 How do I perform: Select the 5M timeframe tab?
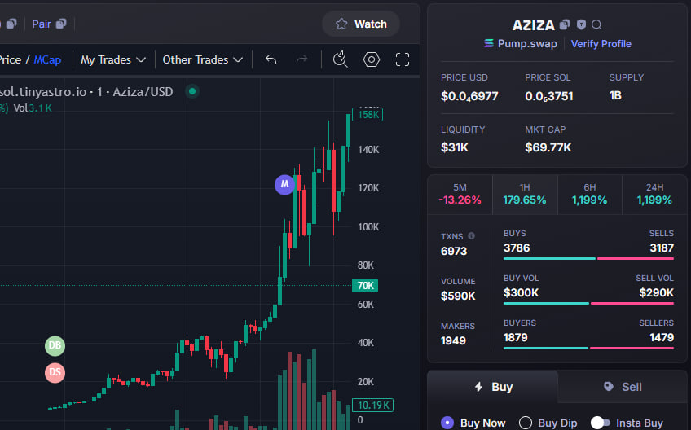460,195
